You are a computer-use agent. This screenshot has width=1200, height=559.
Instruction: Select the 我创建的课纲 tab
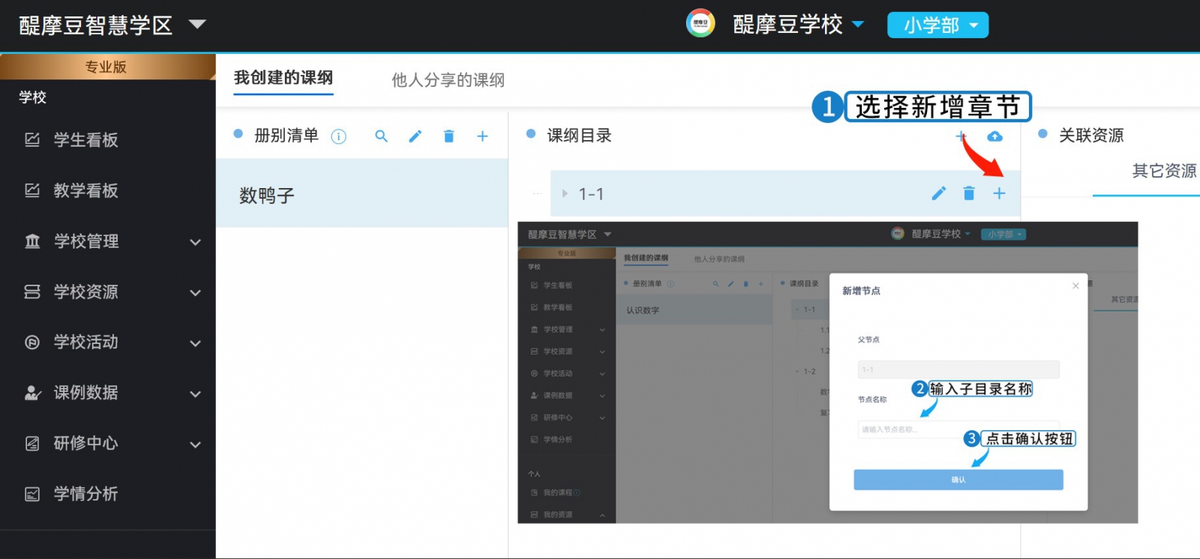(x=283, y=78)
